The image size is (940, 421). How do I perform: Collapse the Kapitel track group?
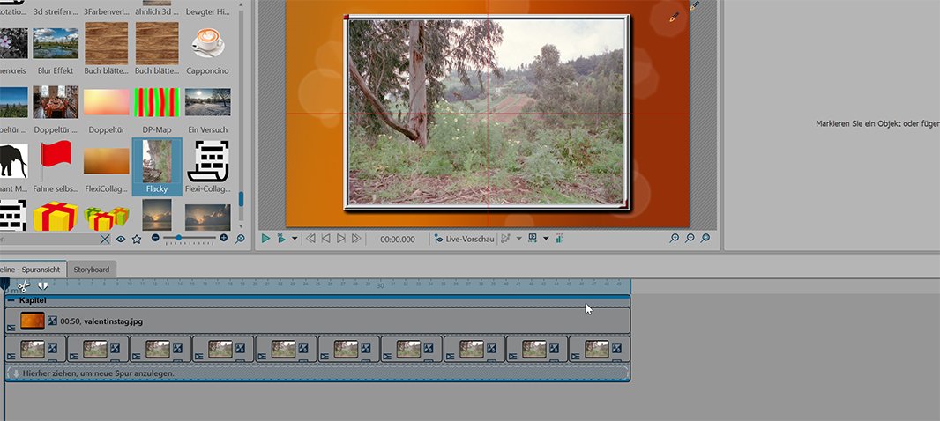11,301
